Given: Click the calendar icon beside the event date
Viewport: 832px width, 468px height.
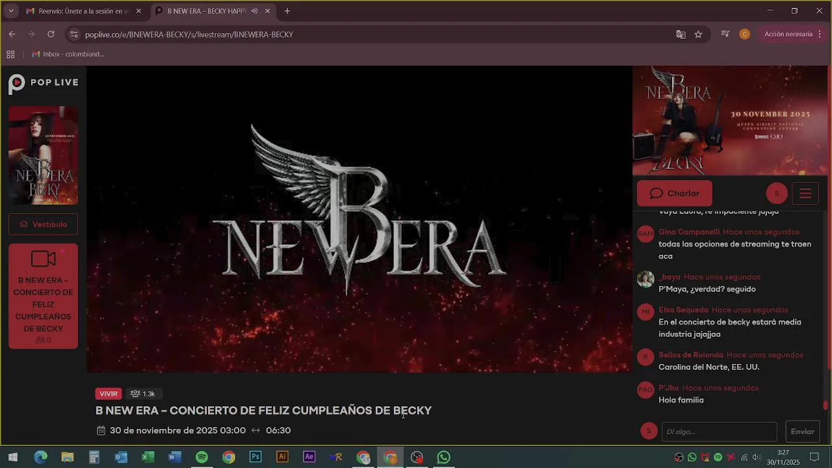Looking at the screenshot, I should point(101,430).
